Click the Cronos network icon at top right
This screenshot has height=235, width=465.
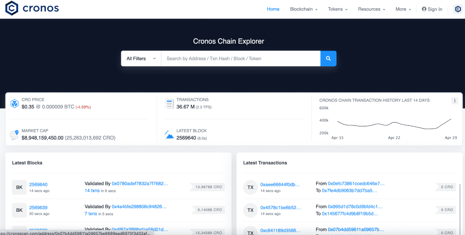coord(457,9)
